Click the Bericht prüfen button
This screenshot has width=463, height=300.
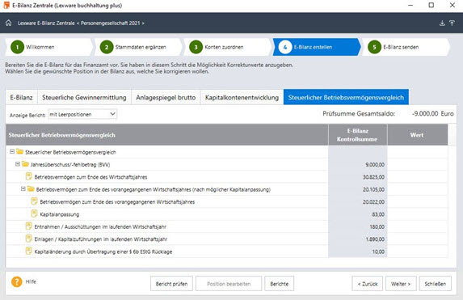[x=171, y=284]
